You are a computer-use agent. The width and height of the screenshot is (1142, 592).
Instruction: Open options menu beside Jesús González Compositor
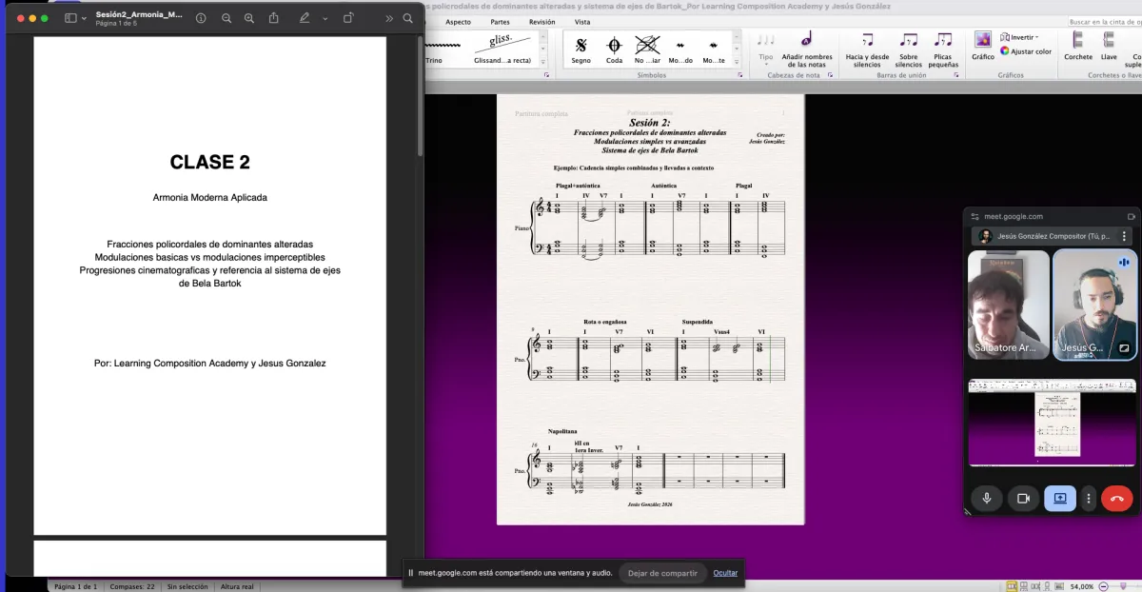click(1124, 236)
